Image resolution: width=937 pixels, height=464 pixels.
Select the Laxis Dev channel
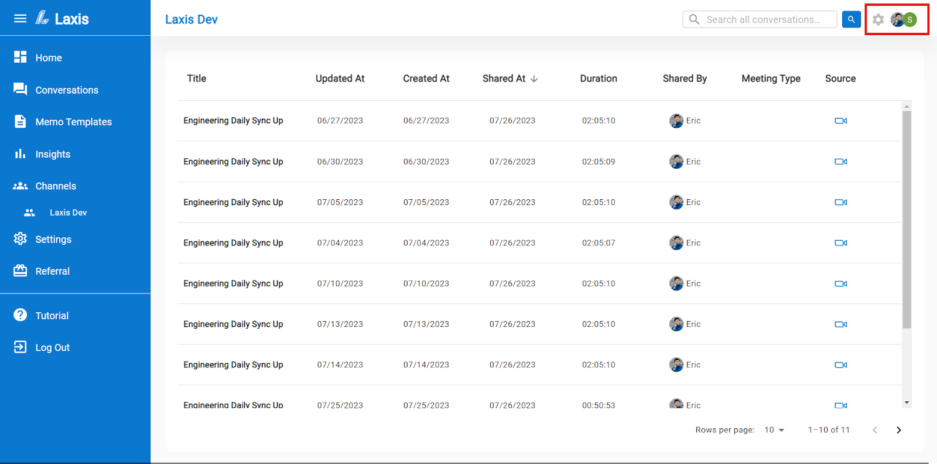[x=68, y=213]
